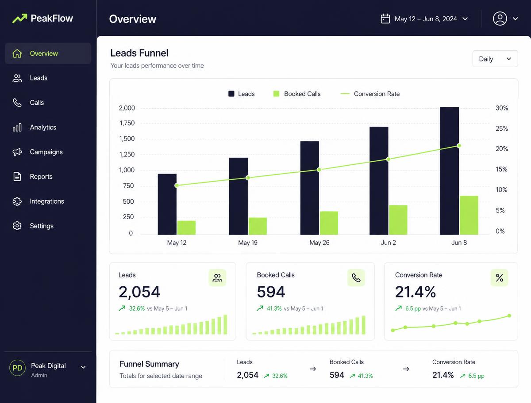Click 'Your leads performance over time' subtitle
The image size is (531, 403).
pyautogui.click(x=157, y=65)
